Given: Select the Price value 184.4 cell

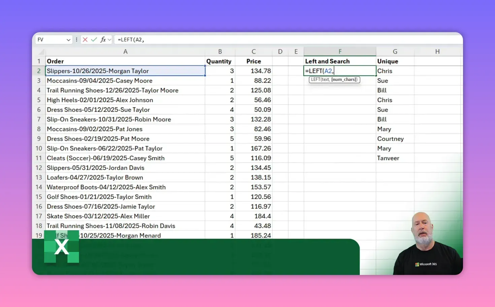Looking at the screenshot, I should [x=254, y=216].
